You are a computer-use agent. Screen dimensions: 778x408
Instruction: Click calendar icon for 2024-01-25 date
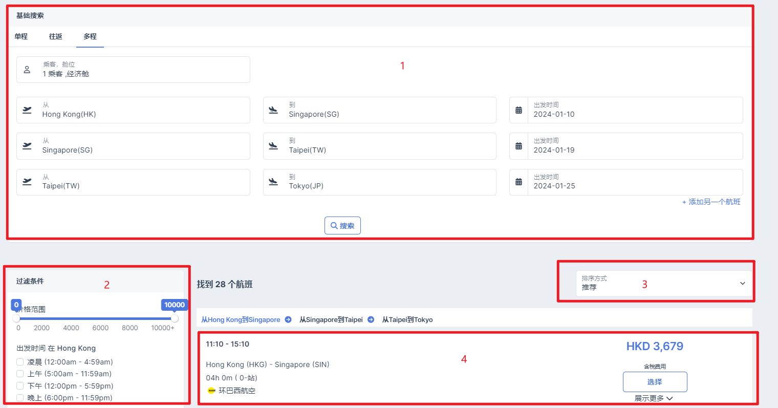518,182
